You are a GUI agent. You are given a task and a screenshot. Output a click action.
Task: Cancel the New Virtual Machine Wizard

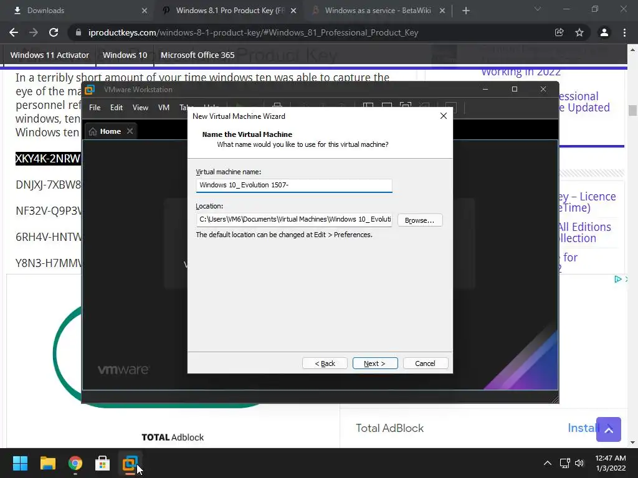pos(425,363)
